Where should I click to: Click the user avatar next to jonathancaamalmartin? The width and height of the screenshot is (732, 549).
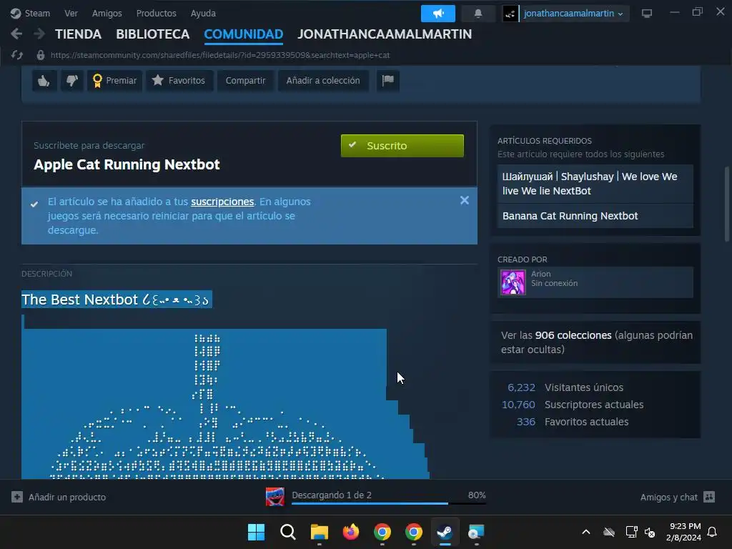coord(510,14)
